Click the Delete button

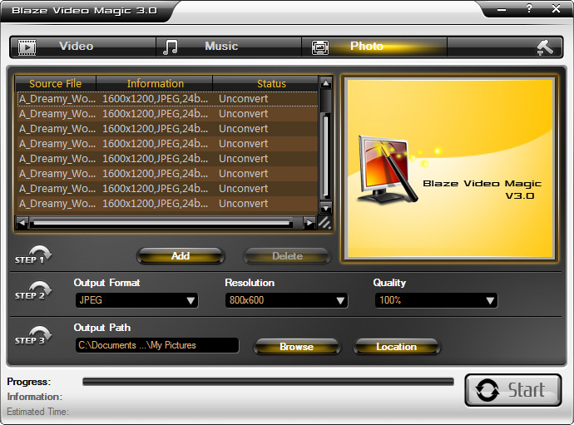[287, 256]
